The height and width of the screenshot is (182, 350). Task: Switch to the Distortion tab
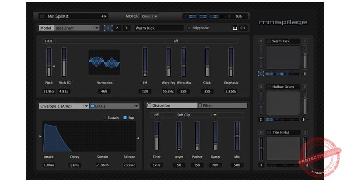point(171,105)
